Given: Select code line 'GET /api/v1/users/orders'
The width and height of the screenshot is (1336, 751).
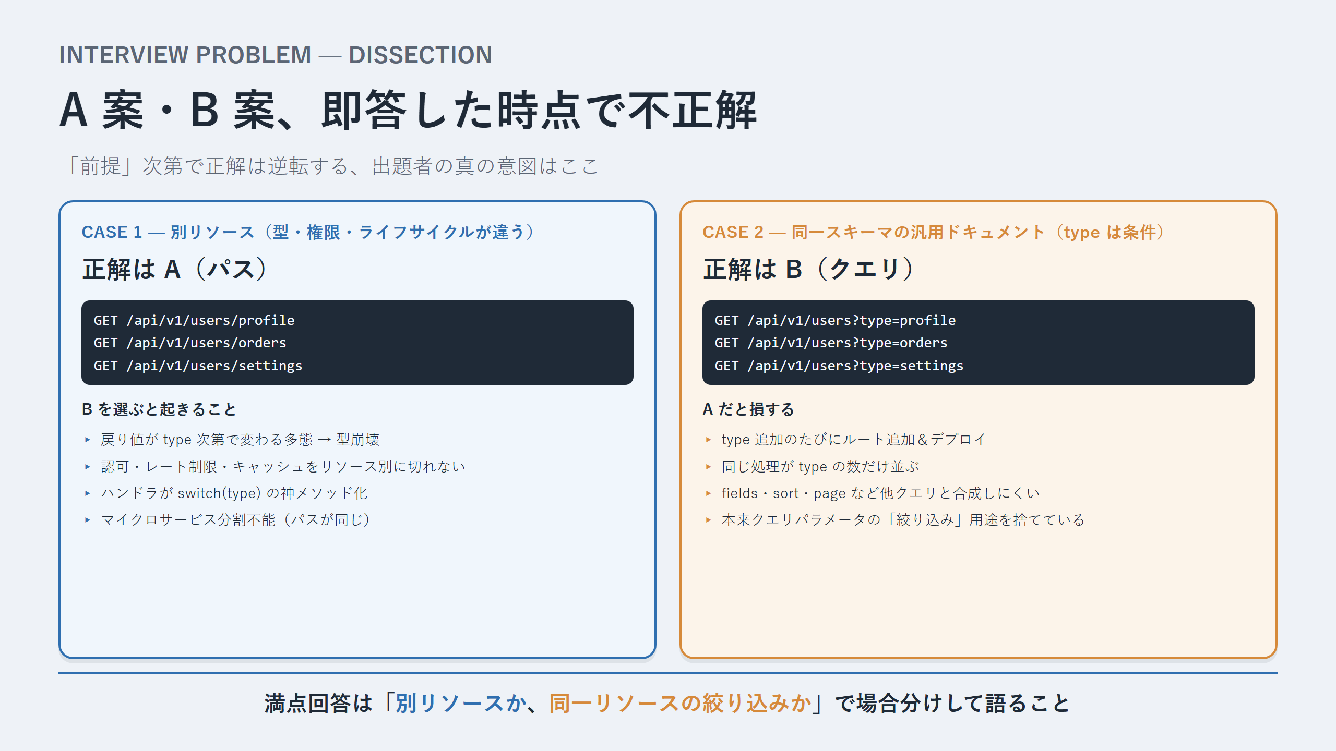Looking at the screenshot, I should point(190,343).
